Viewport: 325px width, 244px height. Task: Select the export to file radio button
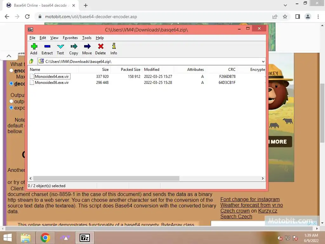(x=11, y=107)
